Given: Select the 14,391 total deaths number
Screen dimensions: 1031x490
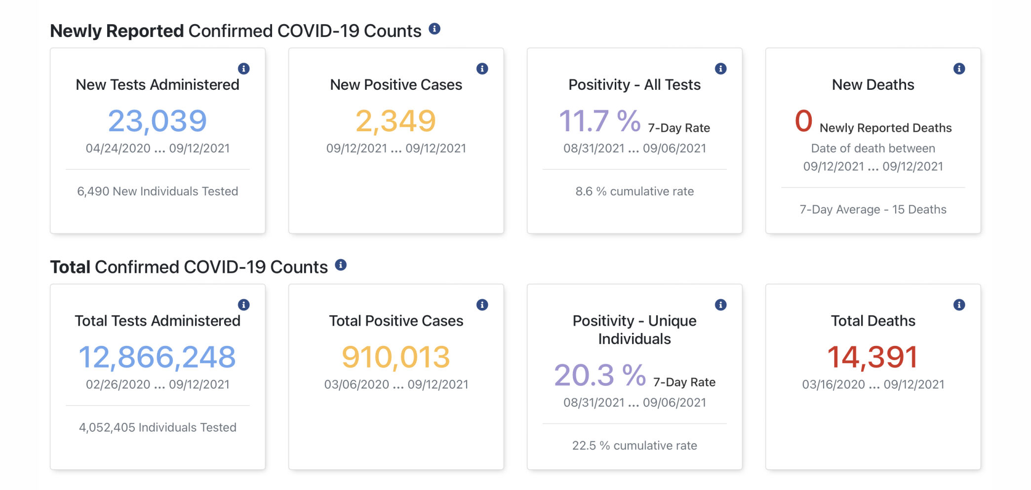Looking at the screenshot, I should pos(873,356).
